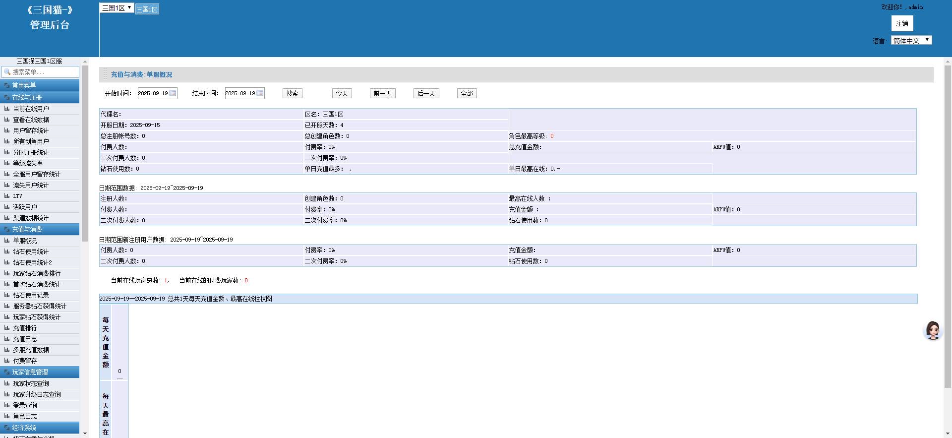
Task: Collapse the 玩家信息管理 section
Action: click(x=40, y=372)
